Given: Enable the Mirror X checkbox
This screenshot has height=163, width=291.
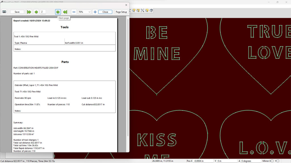Looking at the screenshot, I should [272, 161].
